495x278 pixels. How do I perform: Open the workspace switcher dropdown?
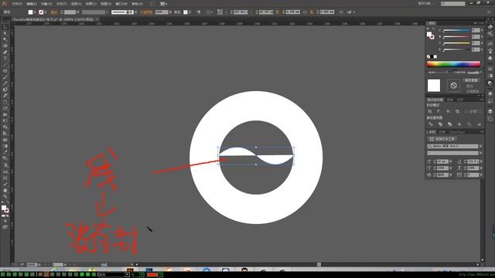426,3
